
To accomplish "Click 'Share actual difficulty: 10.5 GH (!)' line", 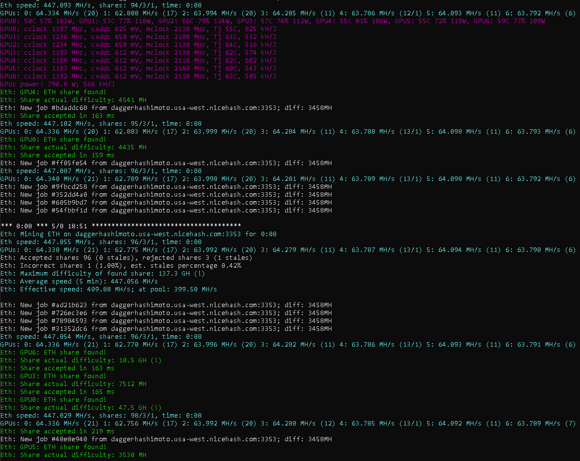I will pyautogui.click(x=81, y=360).
